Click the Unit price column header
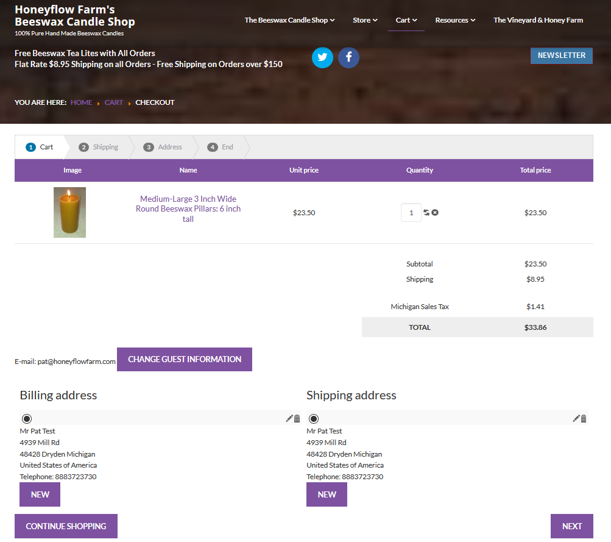 304,170
